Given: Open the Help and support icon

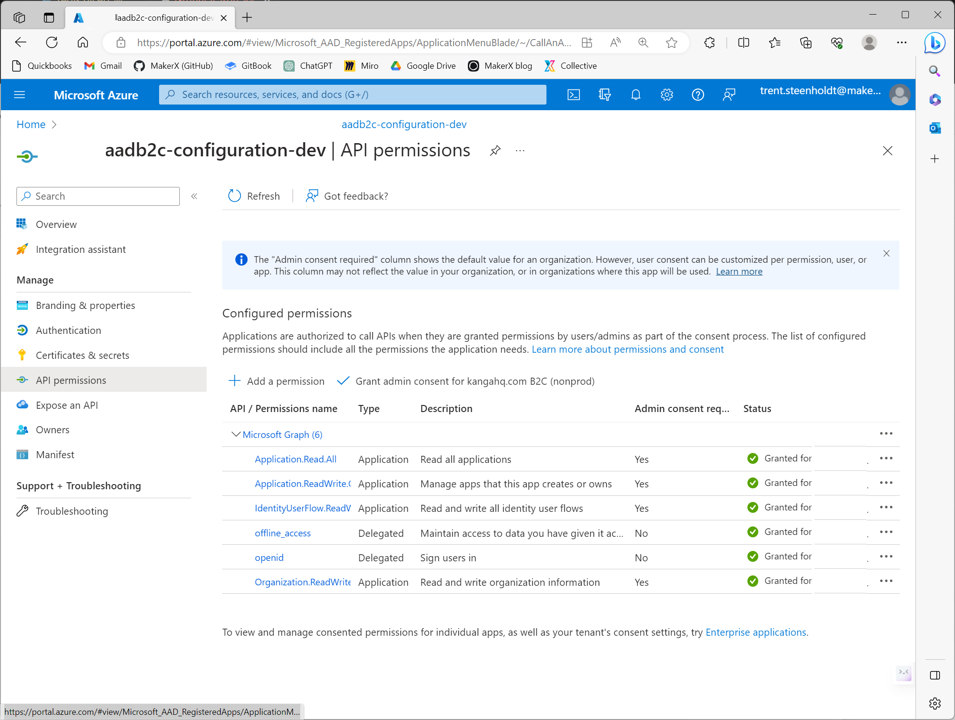Looking at the screenshot, I should point(698,95).
